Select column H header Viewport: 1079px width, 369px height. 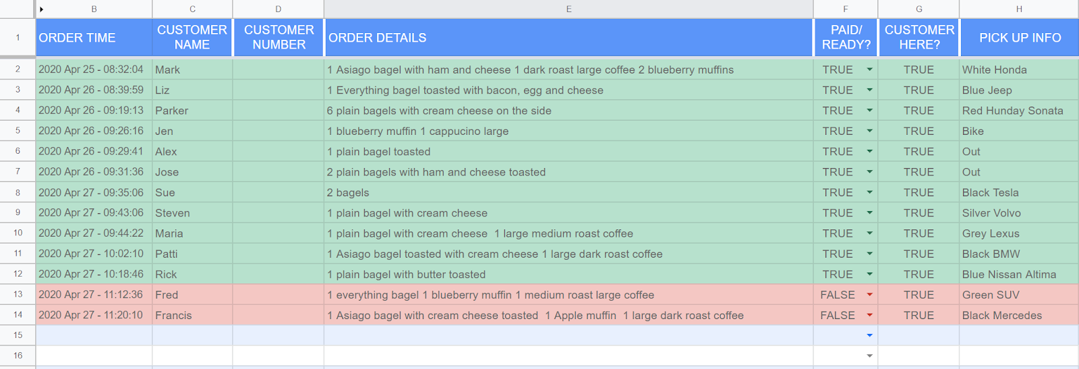click(1018, 9)
